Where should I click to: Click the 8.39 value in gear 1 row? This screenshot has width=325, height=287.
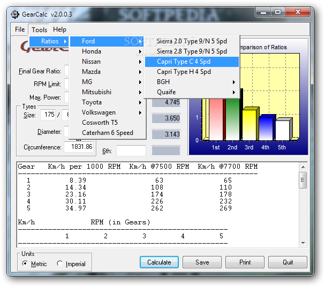point(78,180)
